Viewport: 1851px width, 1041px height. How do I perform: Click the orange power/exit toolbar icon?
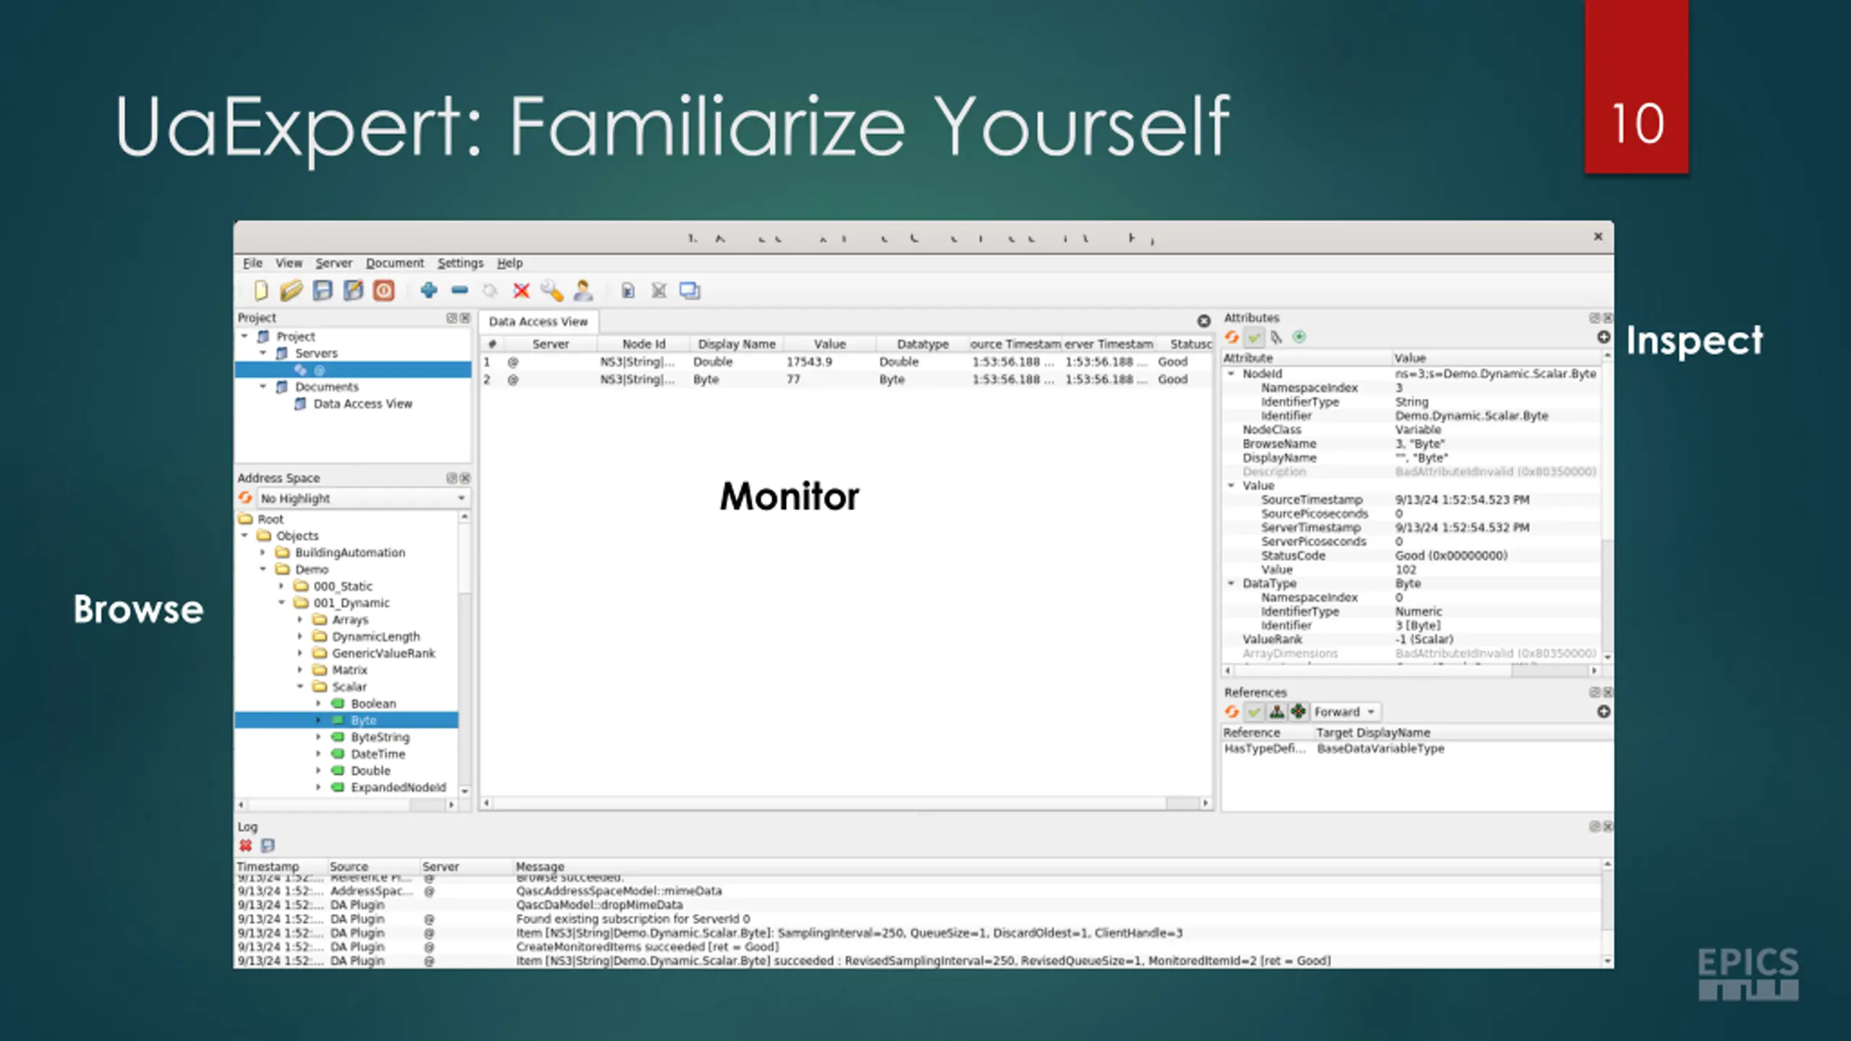[384, 291]
